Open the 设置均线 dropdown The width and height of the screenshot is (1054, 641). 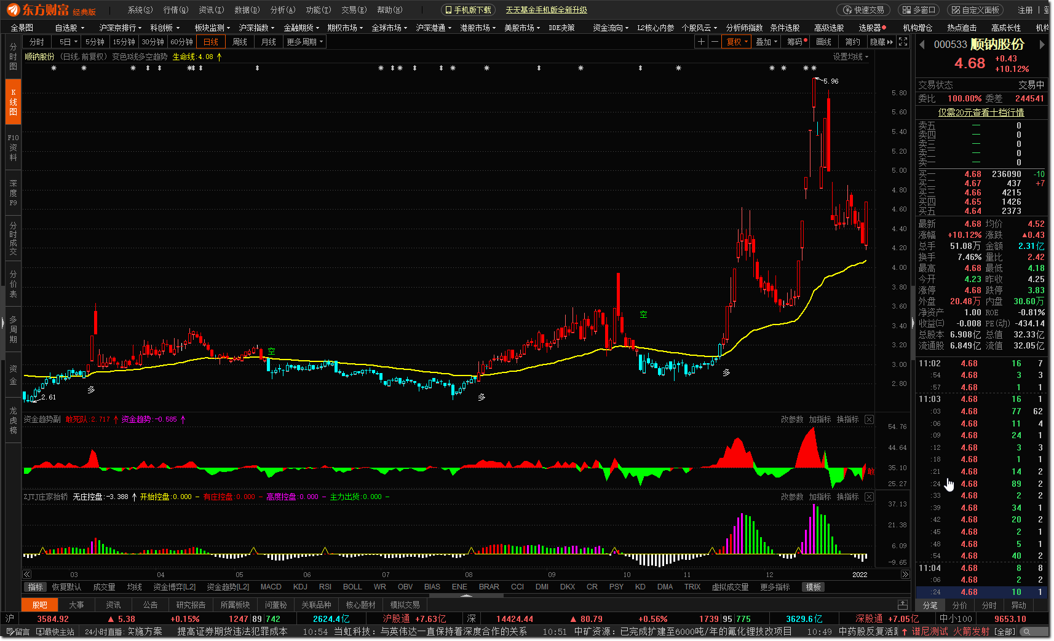[x=851, y=57]
